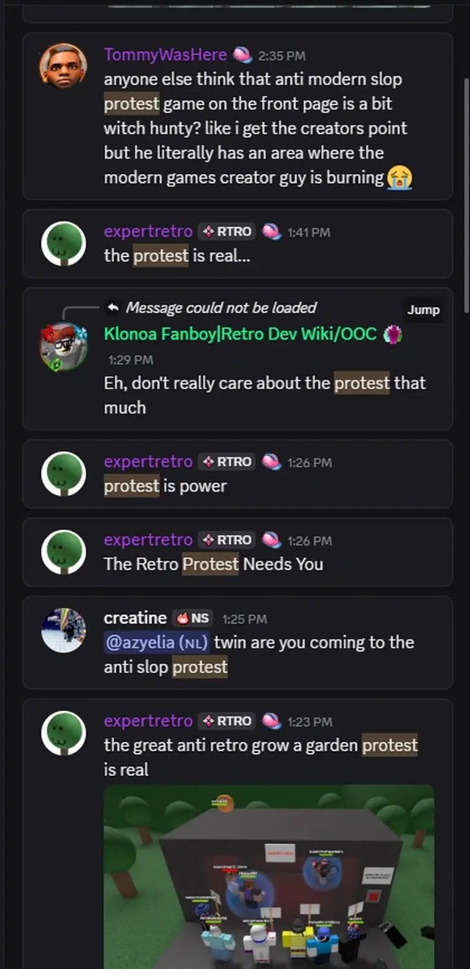
Task: Open Klonoa Fanboy's avatar
Action: click(x=63, y=346)
